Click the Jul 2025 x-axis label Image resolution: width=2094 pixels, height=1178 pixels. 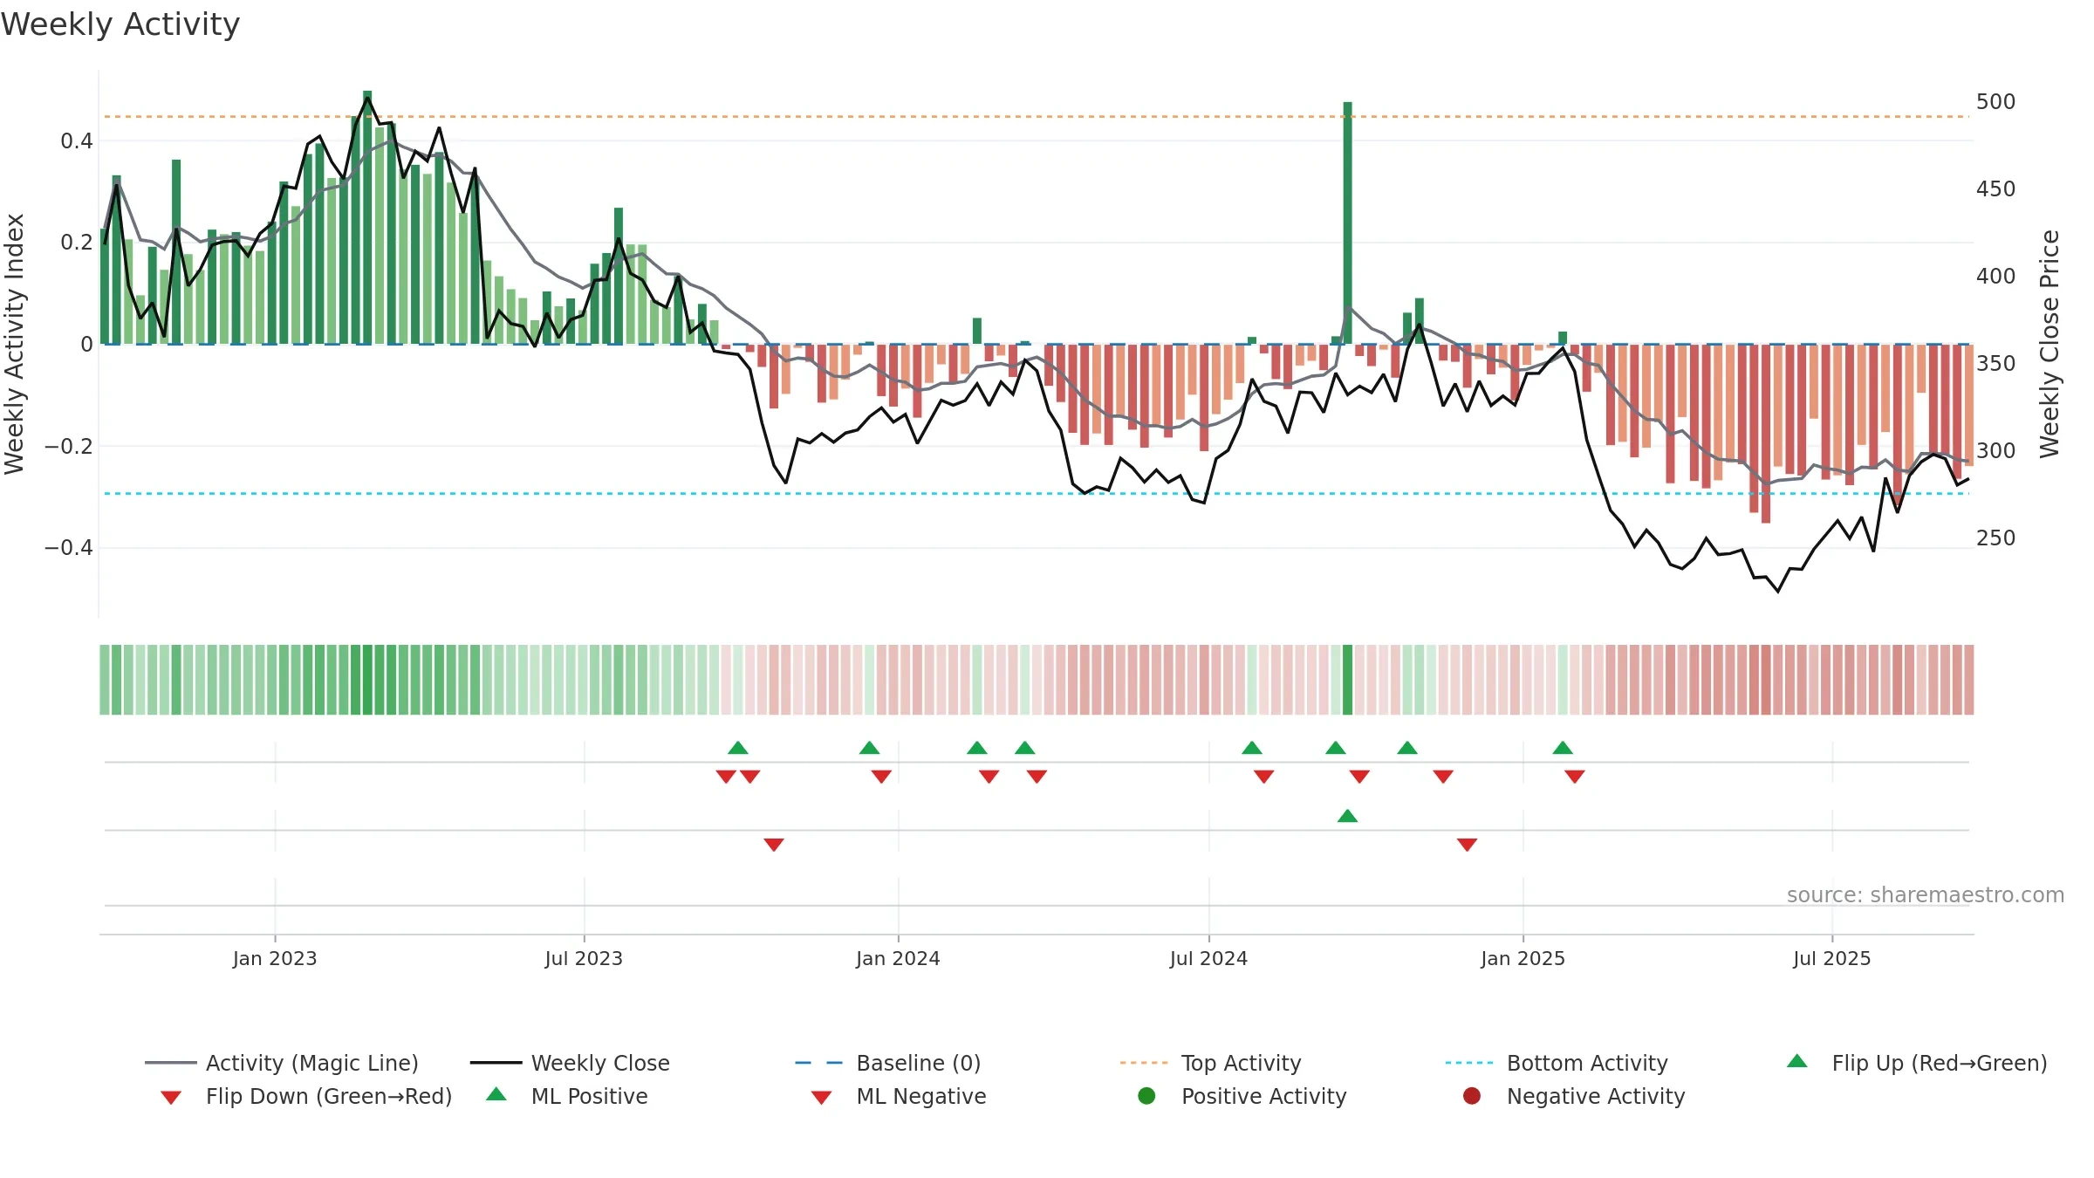pyautogui.click(x=1832, y=958)
